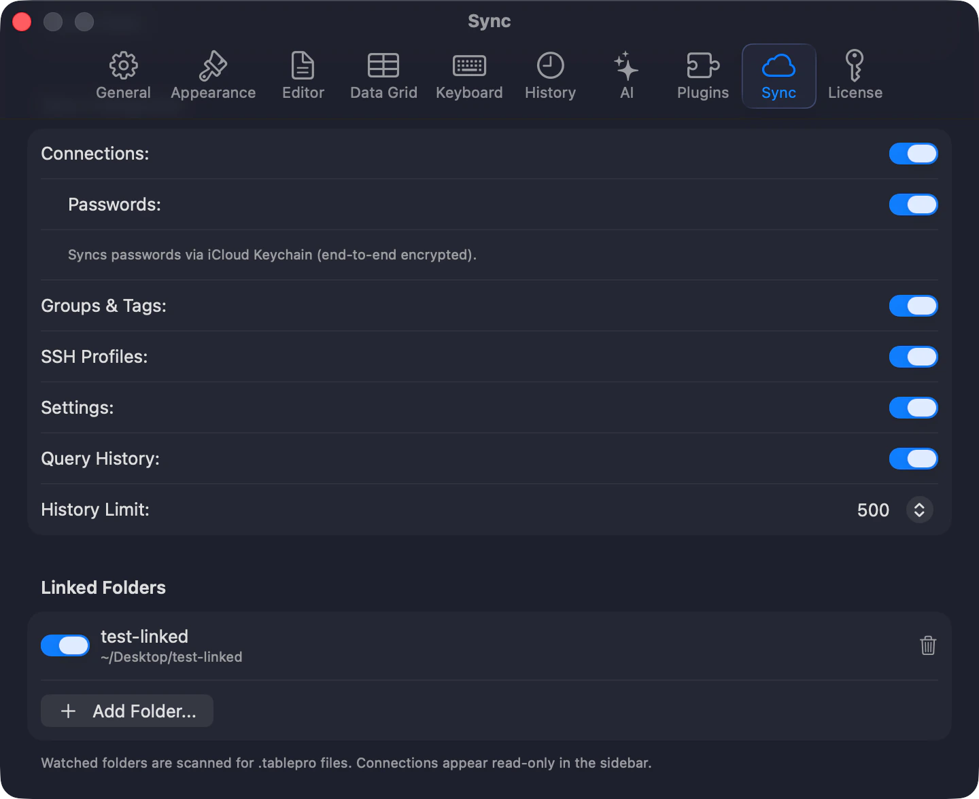Click the AI sparkles icon
The image size is (979, 799).
[625, 65]
